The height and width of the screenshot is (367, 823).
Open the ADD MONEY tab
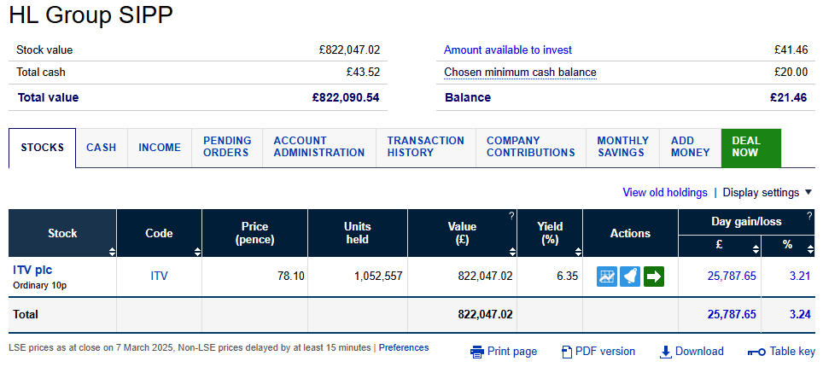point(690,147)
